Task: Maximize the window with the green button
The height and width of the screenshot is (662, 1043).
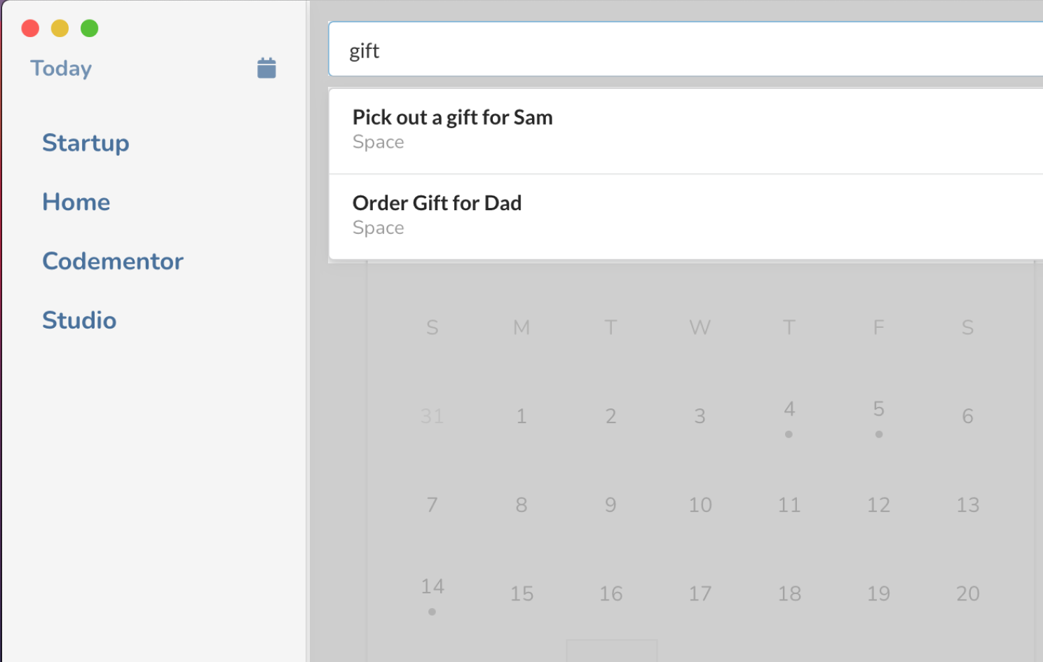Action: coord(89,28)
